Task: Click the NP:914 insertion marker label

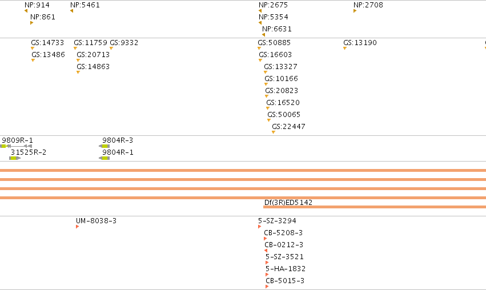Action: coord(37,5)
